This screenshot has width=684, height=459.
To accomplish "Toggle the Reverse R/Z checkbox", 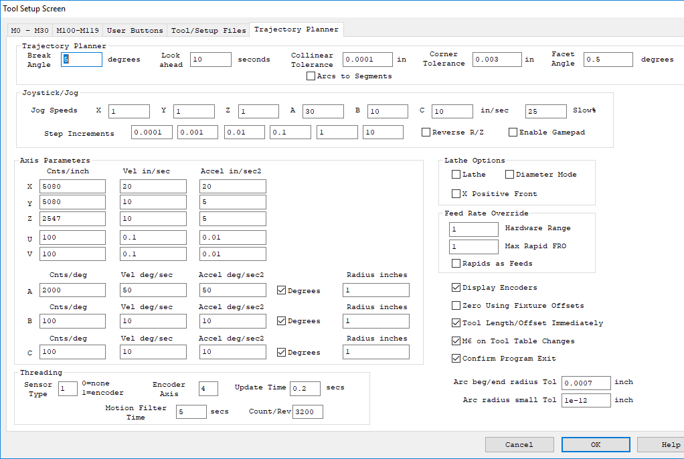I will 426,132.
